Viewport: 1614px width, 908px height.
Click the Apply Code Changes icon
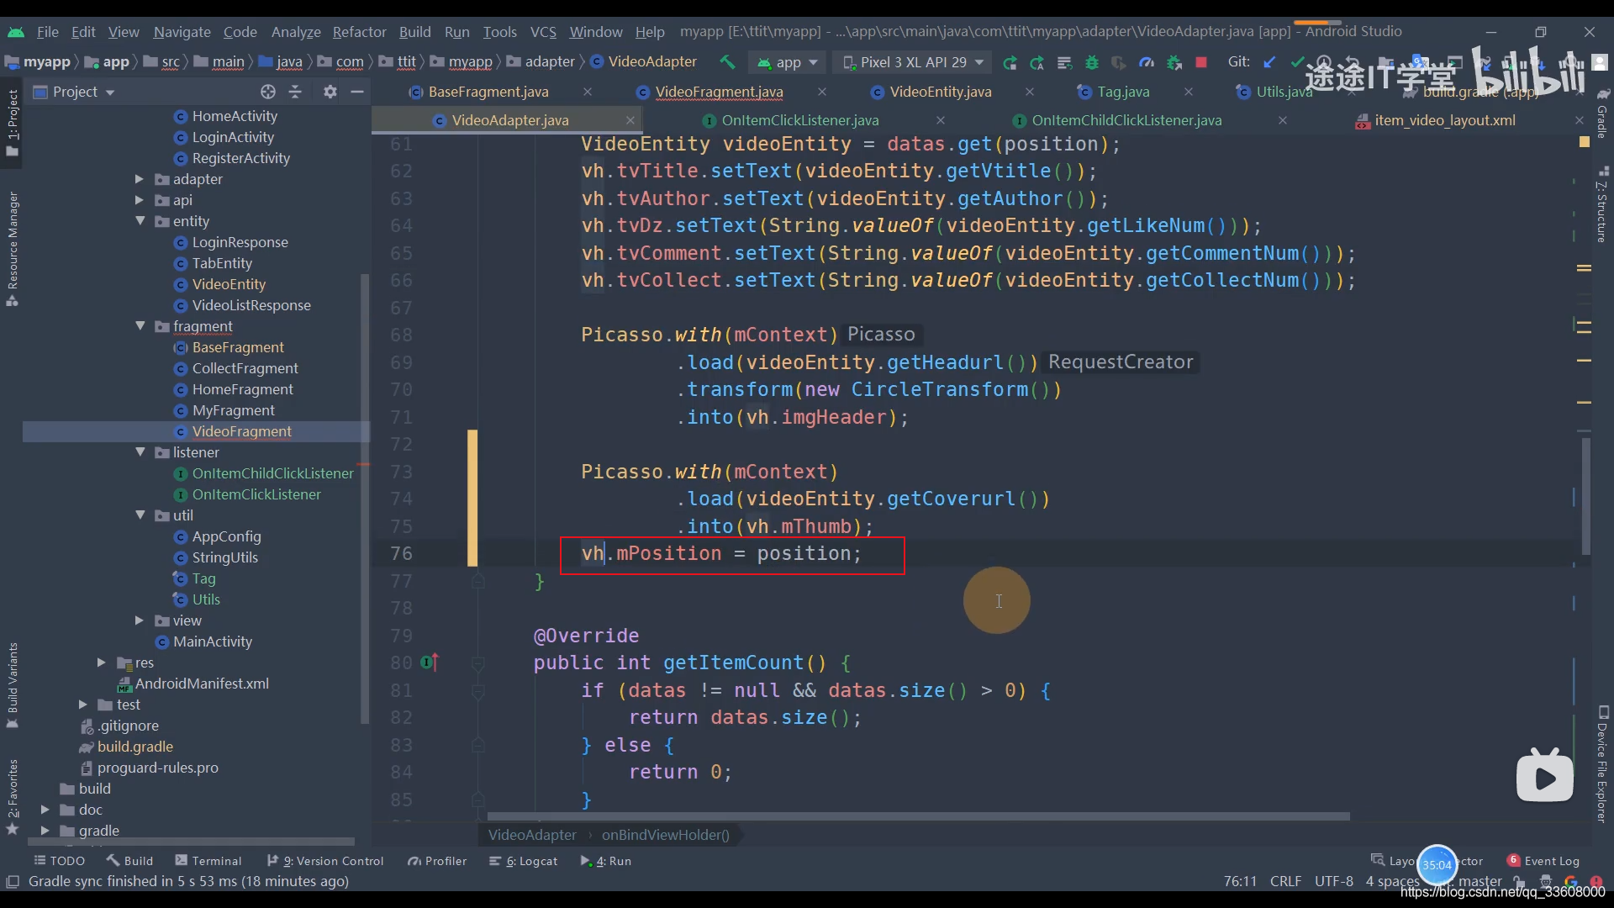[1064, 62]
